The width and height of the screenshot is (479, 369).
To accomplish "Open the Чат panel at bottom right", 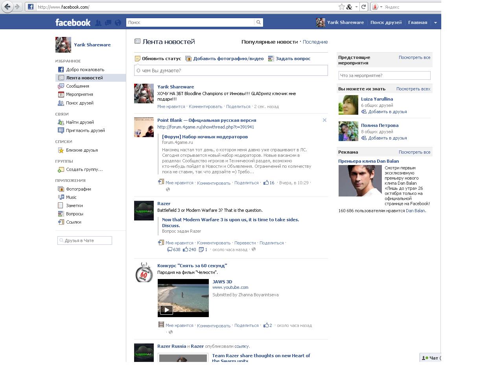I will coord(431,358).
